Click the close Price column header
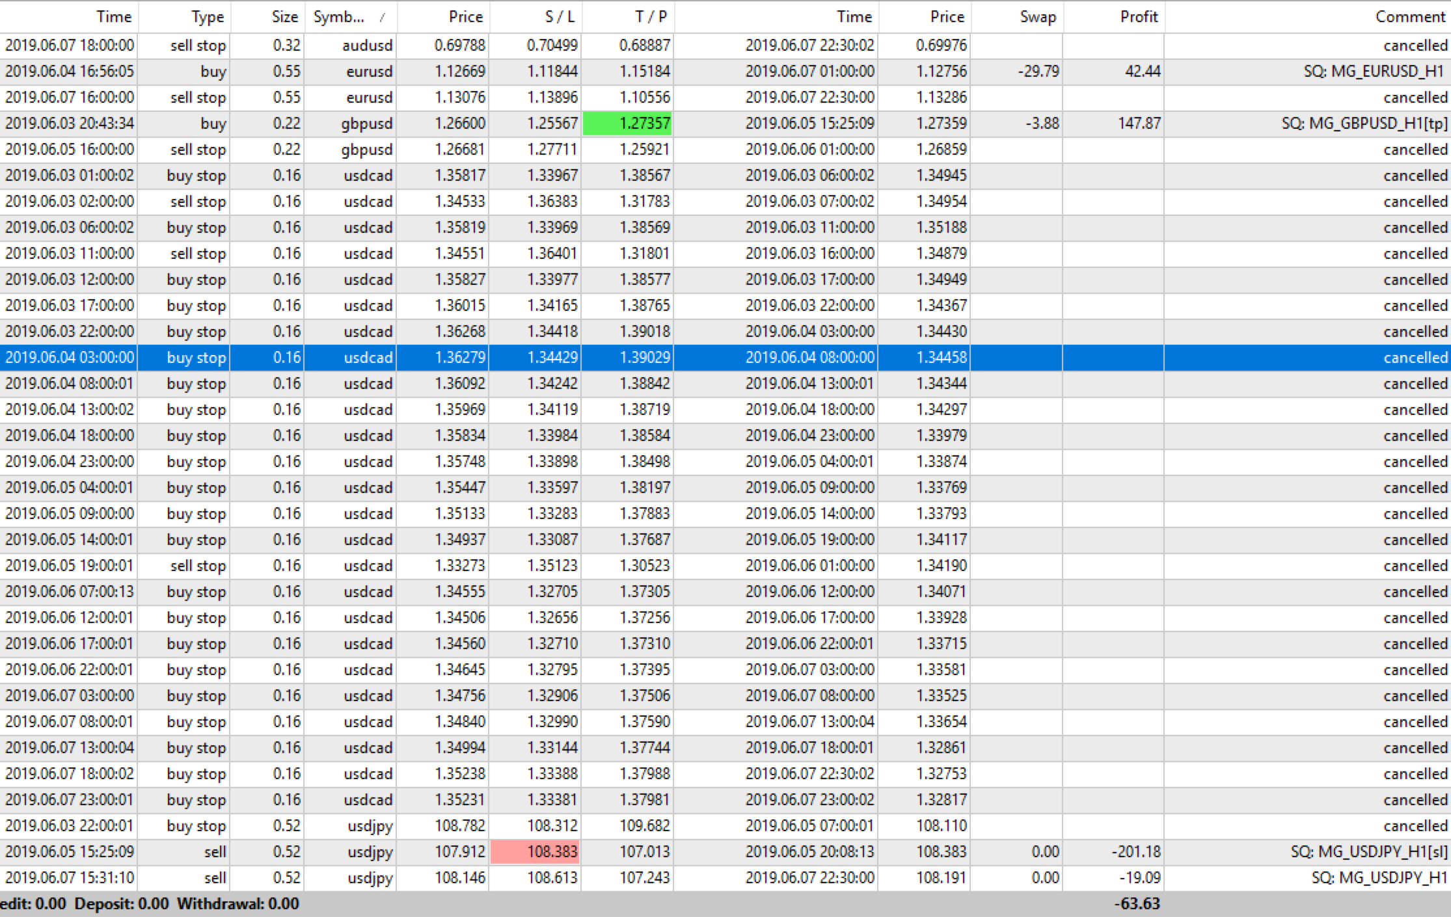This screenshot has height=917, width=1451. pyautogui.click(x=947, y=17)
